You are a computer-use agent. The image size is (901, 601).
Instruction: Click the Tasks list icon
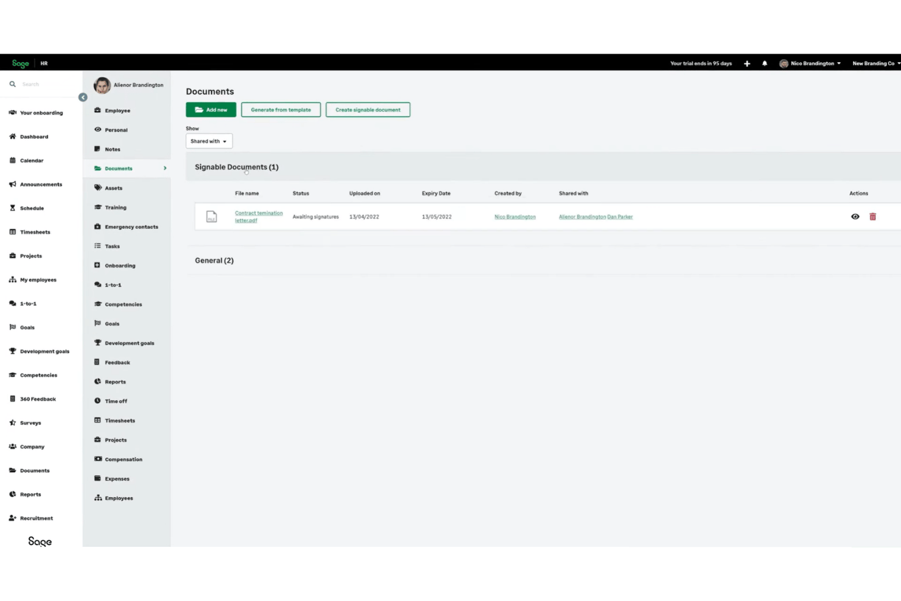(x=97, y=246)
